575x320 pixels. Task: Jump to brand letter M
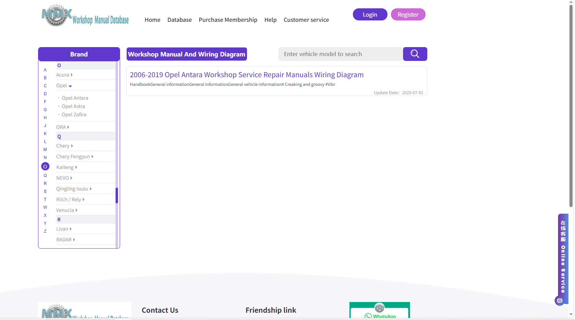point(45,150)
